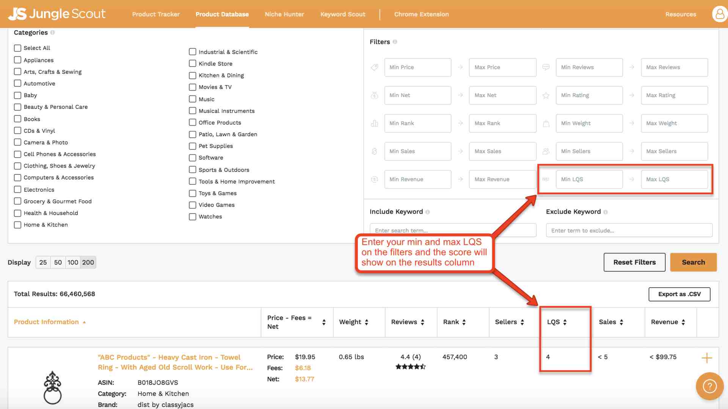Switch to Keyword Scout tab
Viewport: 728px width, 409px height.
coord(342,14)
